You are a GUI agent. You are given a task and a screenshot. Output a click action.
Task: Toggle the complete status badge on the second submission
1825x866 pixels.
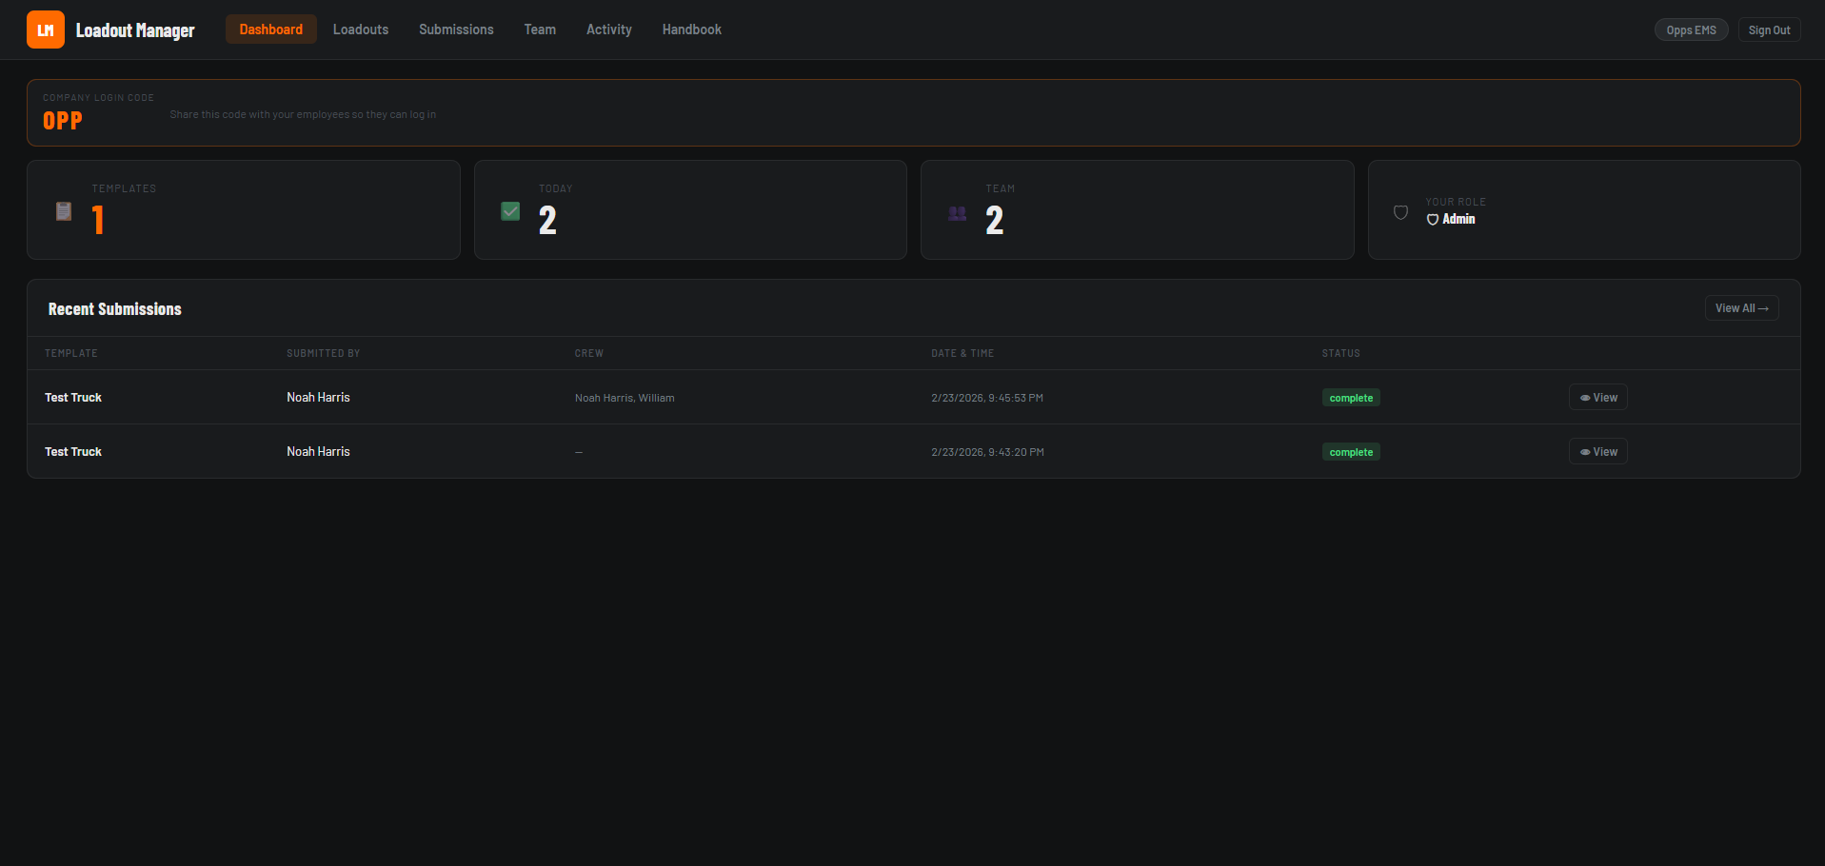tap(1350, 451)
